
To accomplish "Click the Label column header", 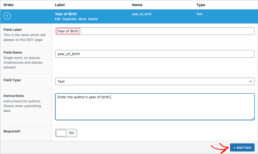I will point(60,5).
